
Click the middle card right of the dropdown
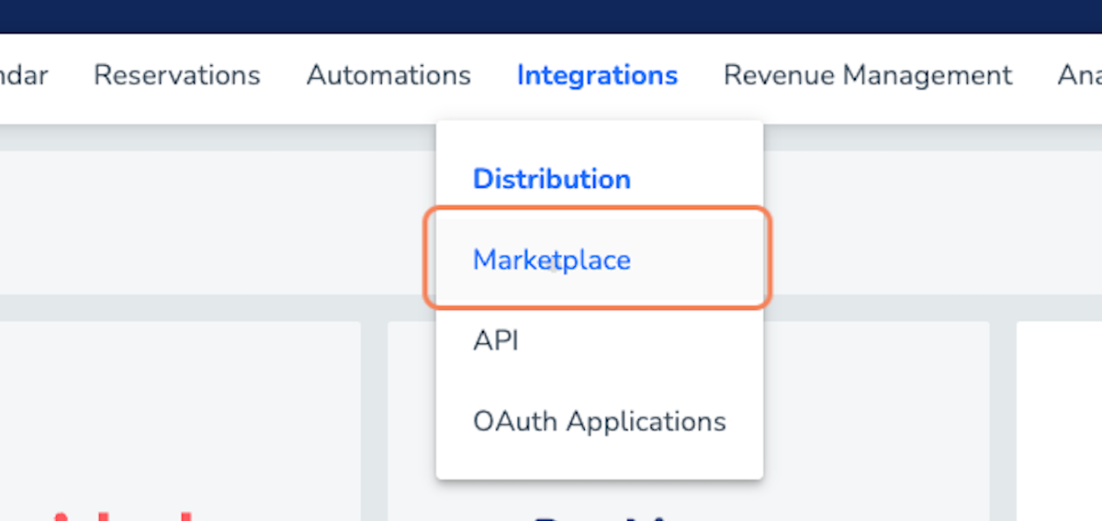(872, 413)
